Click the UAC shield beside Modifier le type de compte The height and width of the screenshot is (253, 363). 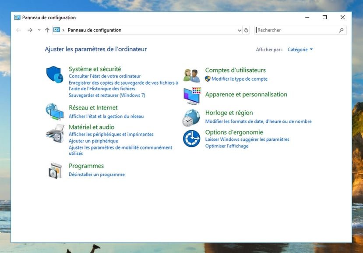[208, 78]
